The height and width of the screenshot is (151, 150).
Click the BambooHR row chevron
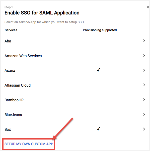click(144, 100)
